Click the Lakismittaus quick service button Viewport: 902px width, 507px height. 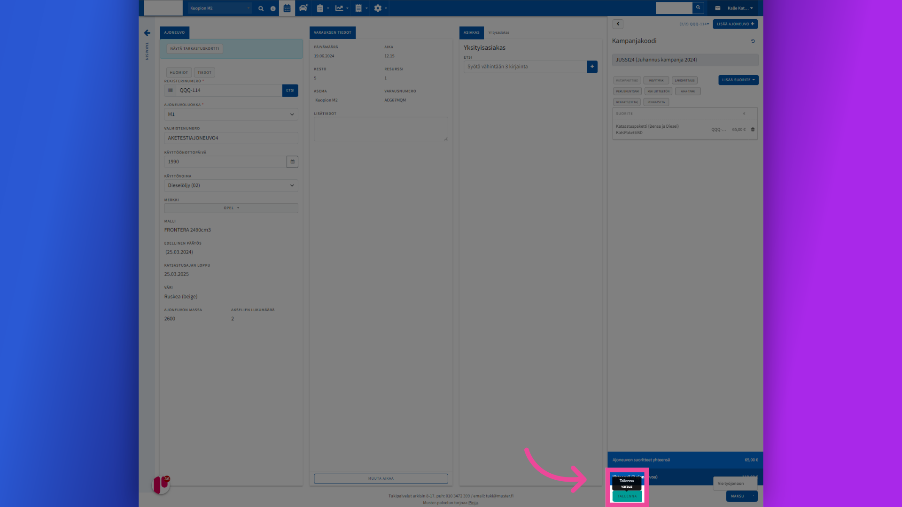[x=684, y=81]
